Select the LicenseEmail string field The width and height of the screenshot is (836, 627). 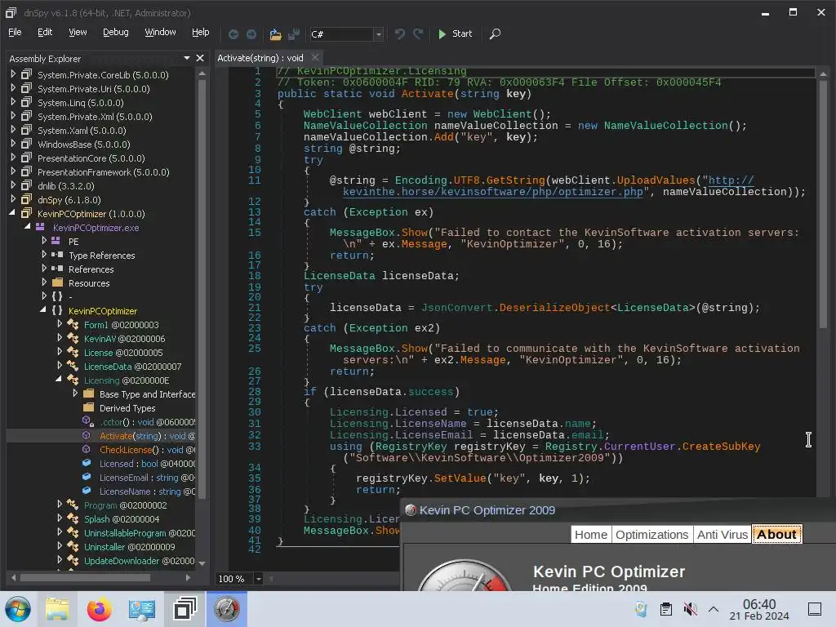(x=147, y=477)
